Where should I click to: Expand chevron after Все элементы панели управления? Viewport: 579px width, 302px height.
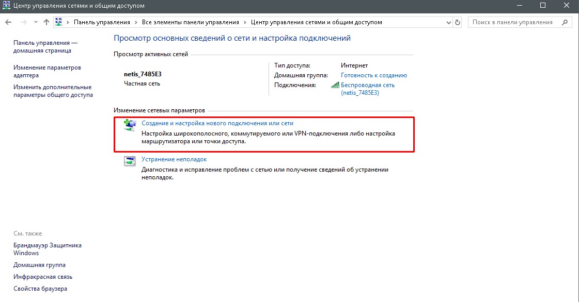point(245,23)
